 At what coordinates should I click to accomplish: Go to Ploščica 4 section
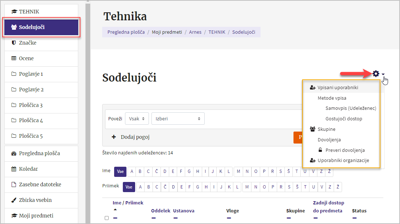tap(41, 120)
